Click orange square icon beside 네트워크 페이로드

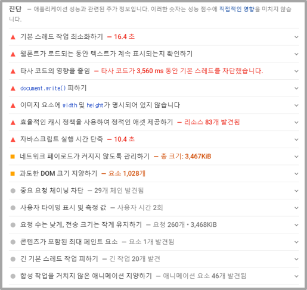click(13, 157)
